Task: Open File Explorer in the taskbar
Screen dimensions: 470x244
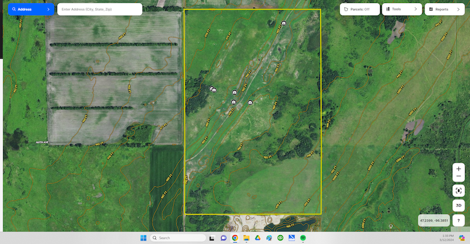Action: coord(246,238)
